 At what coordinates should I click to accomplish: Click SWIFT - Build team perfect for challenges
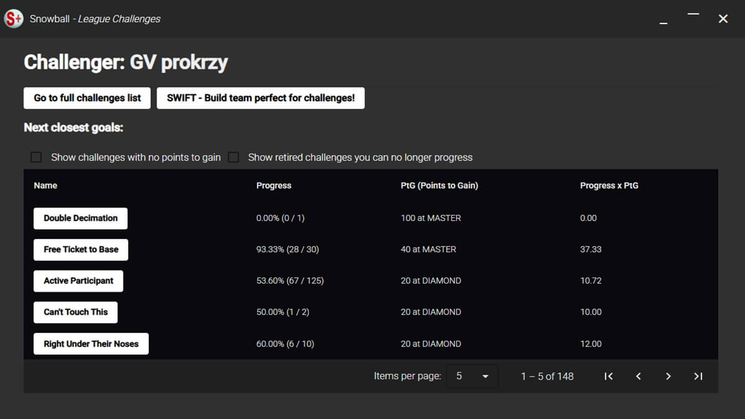[261, 98]
